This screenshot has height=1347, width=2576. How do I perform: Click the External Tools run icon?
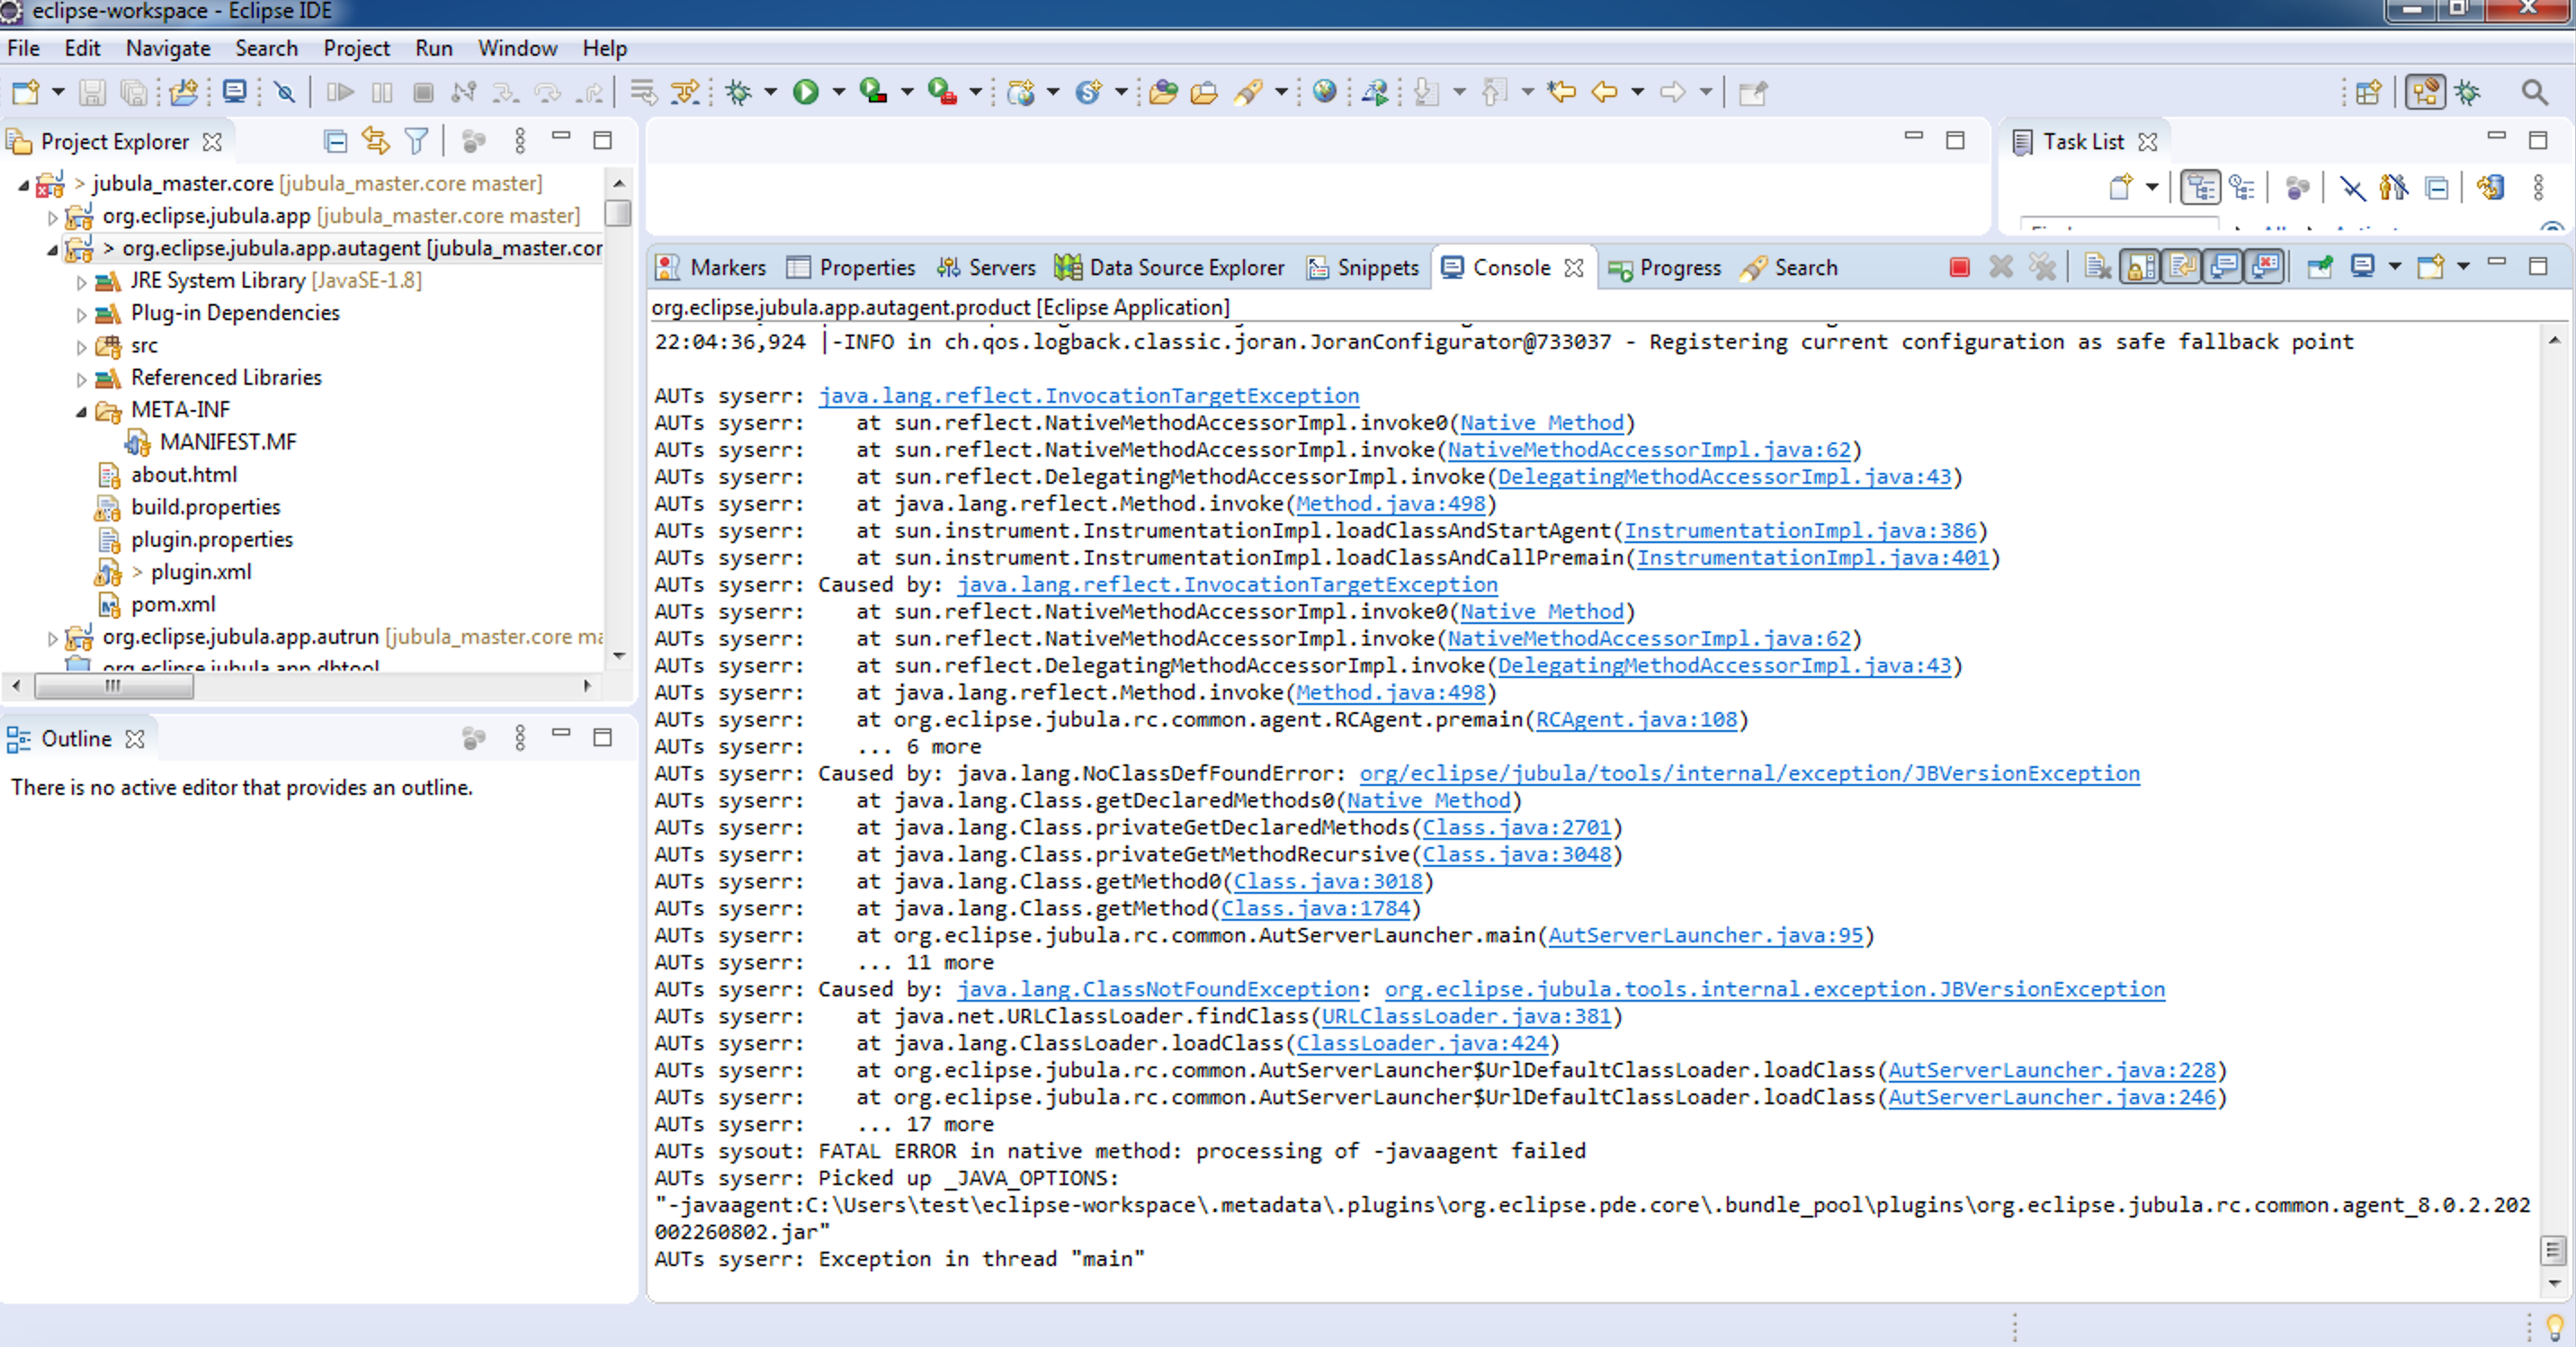click(941, 93)
